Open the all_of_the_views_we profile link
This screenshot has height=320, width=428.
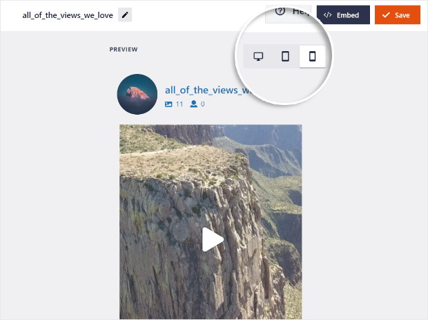pyautogui.click(x=208, y=90)
